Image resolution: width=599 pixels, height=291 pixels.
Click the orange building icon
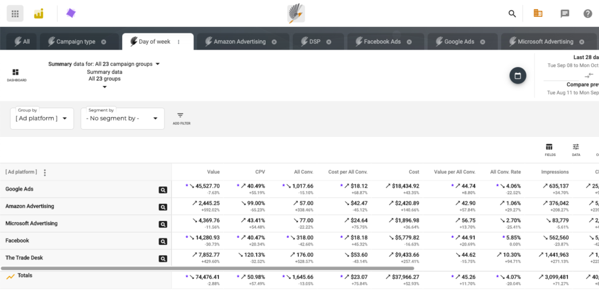pos(538,13)
